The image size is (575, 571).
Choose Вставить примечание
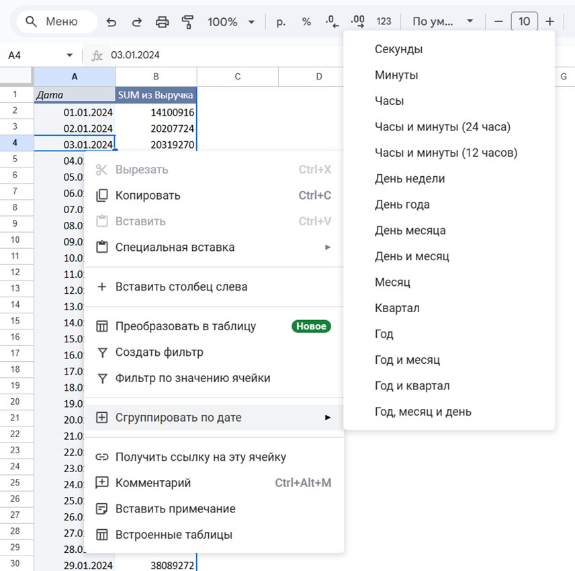point(214,509)
